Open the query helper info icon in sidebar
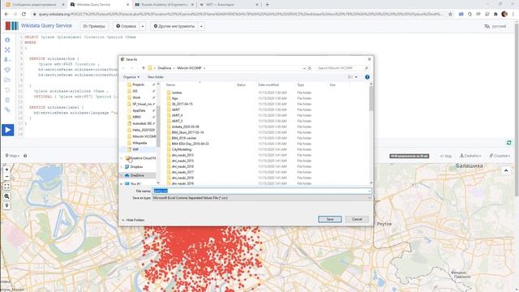 pos(7,40)
